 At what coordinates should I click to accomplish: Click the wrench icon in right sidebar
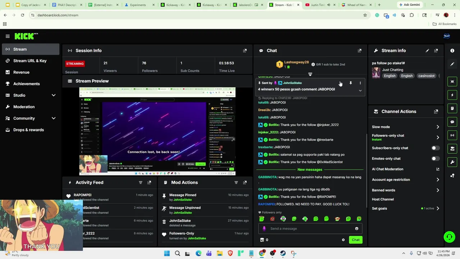pyautogui.click(x=452, y=162)
